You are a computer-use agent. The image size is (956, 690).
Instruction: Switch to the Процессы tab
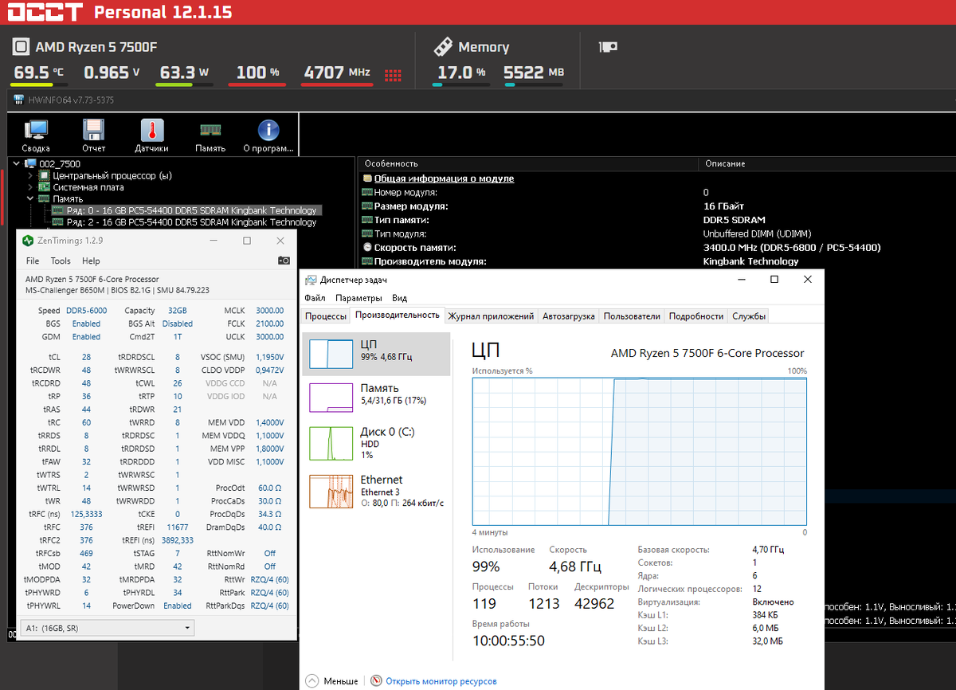pos(326,316)
